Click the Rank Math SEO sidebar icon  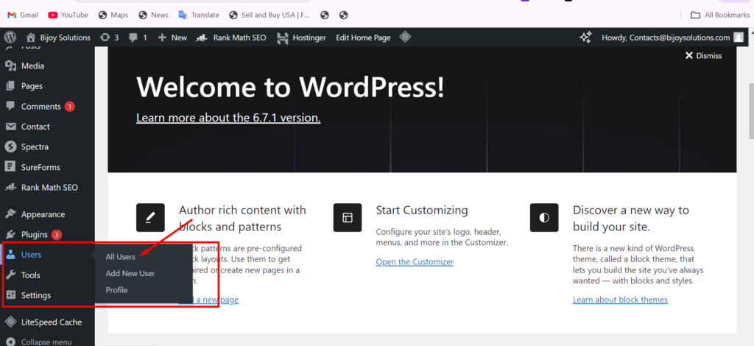pyautogui.click(x=10, y=188)
